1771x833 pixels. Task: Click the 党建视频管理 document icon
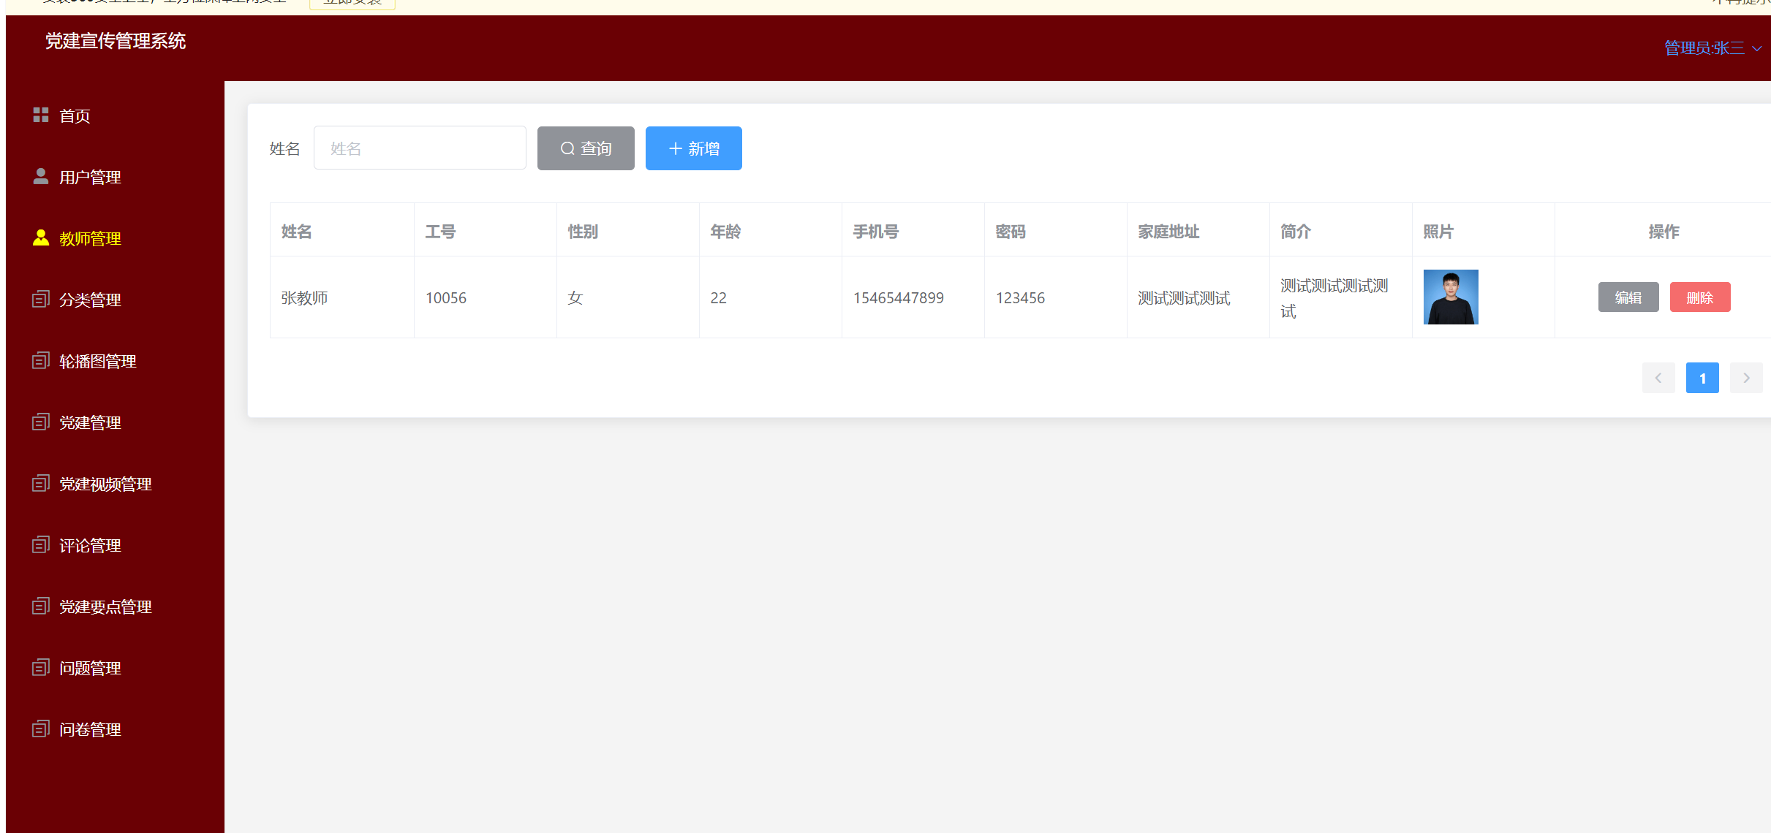(x=41, y=483)
